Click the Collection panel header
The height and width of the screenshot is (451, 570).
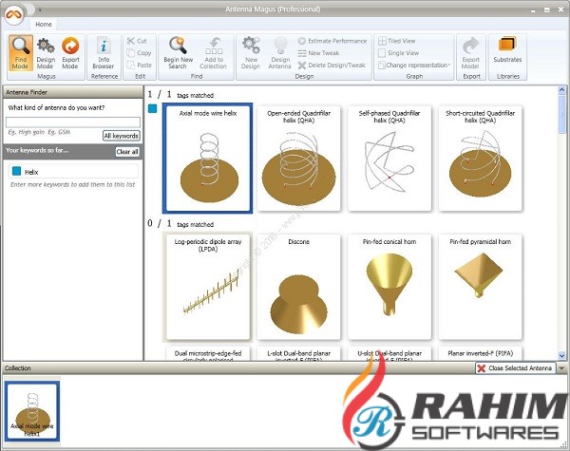pyautogui.click(x=238, y=368)
